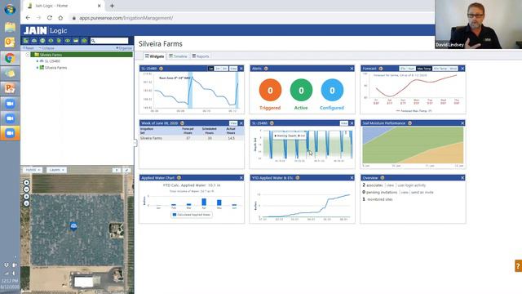The width and height of the screenshot is (522, 294).
Task: Select the ETo option in Forecast widget
Action: [x=403, y=69]
